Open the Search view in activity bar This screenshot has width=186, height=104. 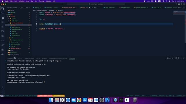tap(3, 13)
